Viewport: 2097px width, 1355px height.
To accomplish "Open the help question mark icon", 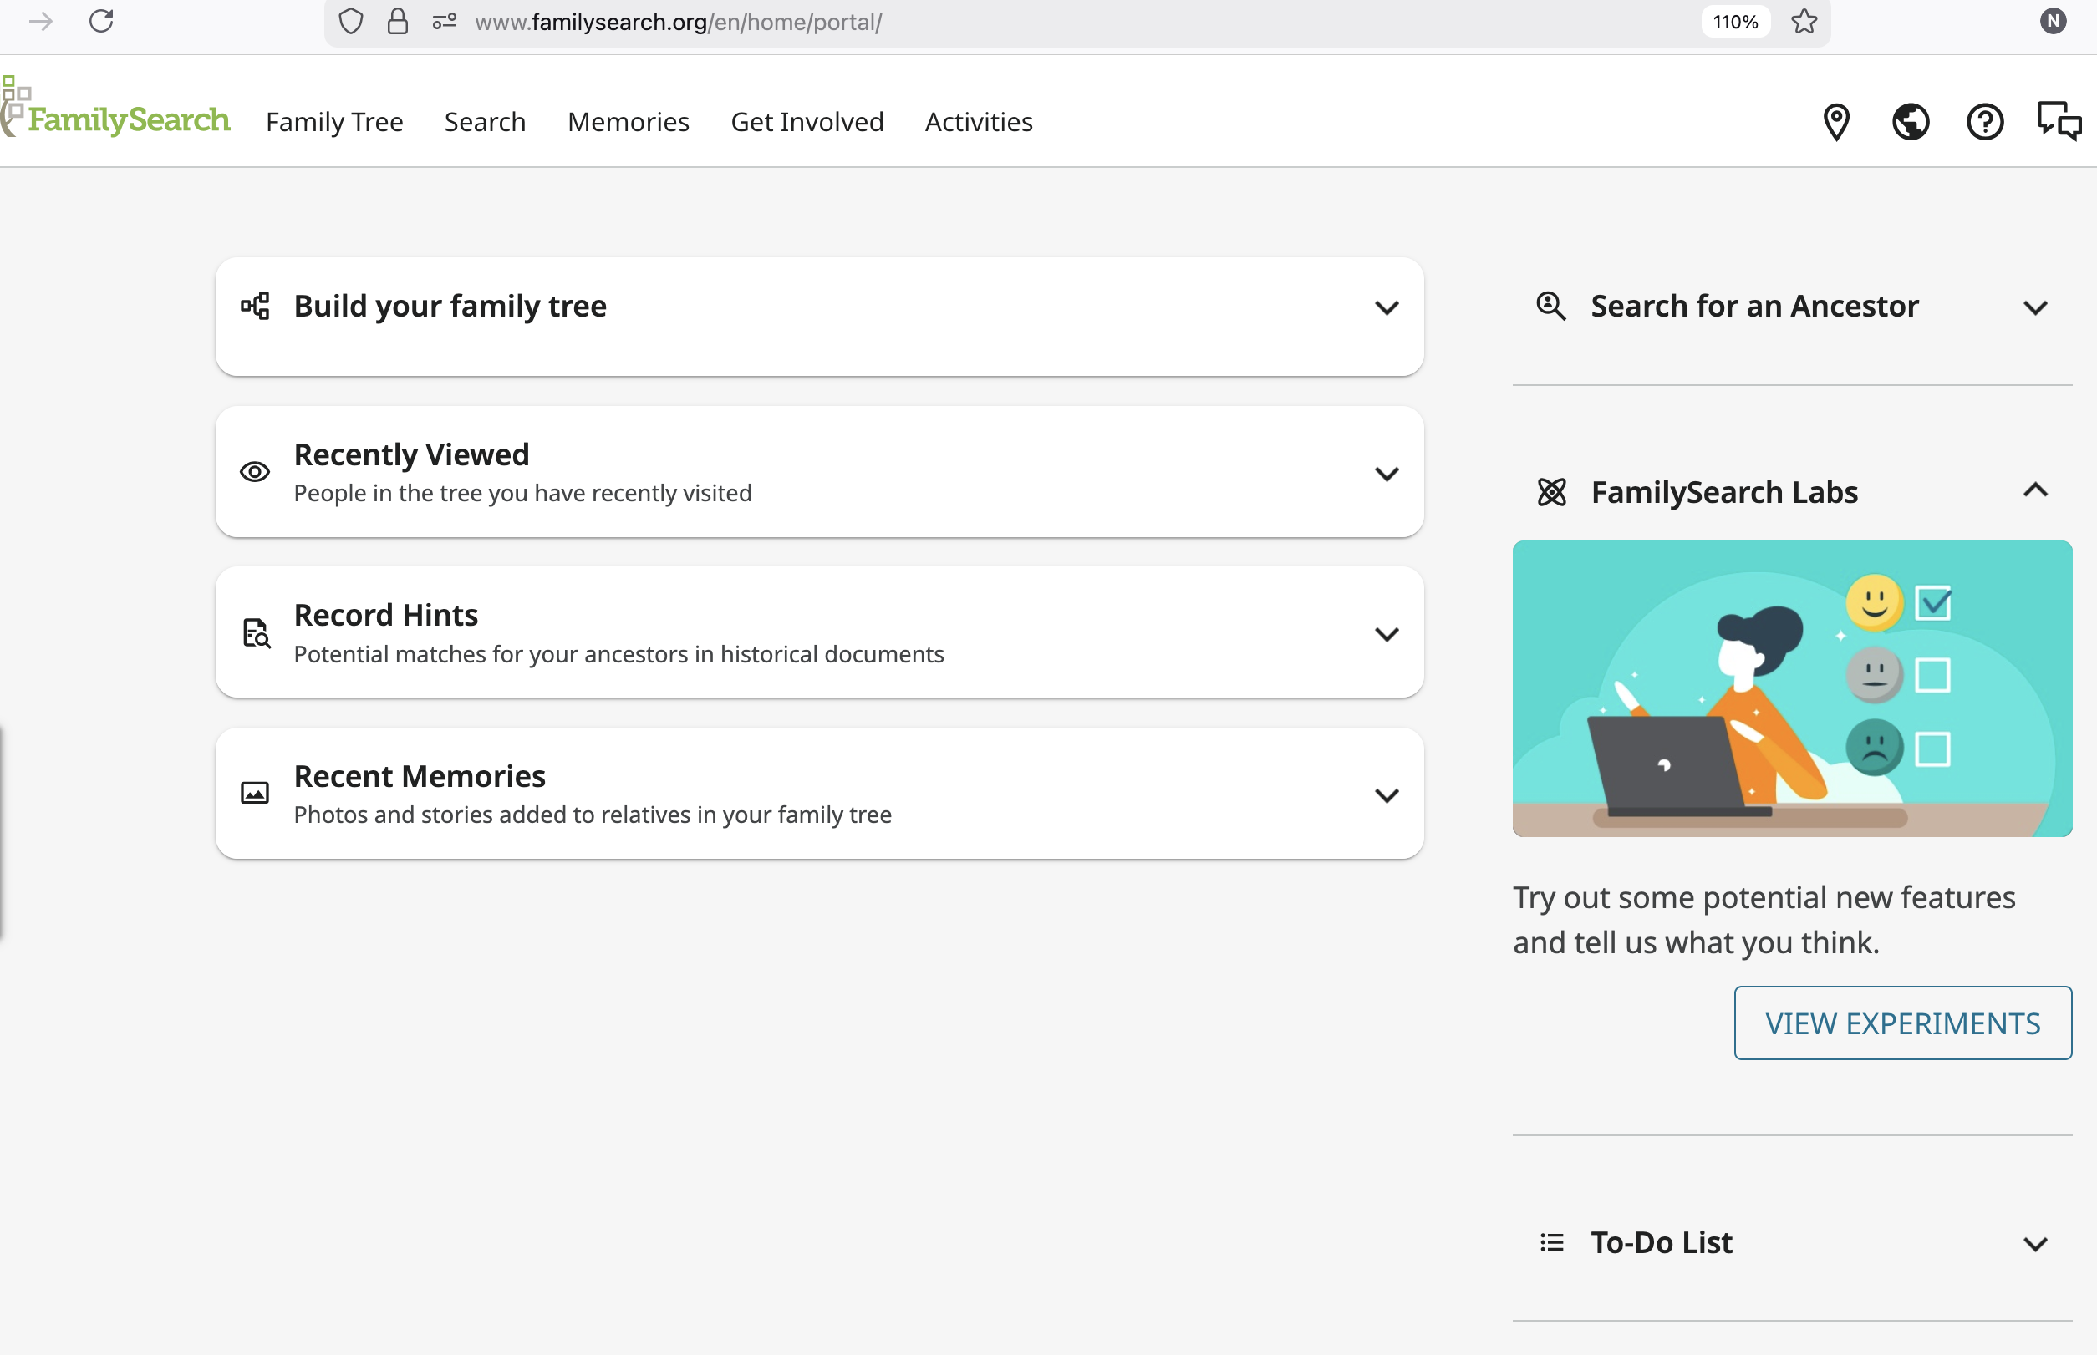I will point(1984,121).
